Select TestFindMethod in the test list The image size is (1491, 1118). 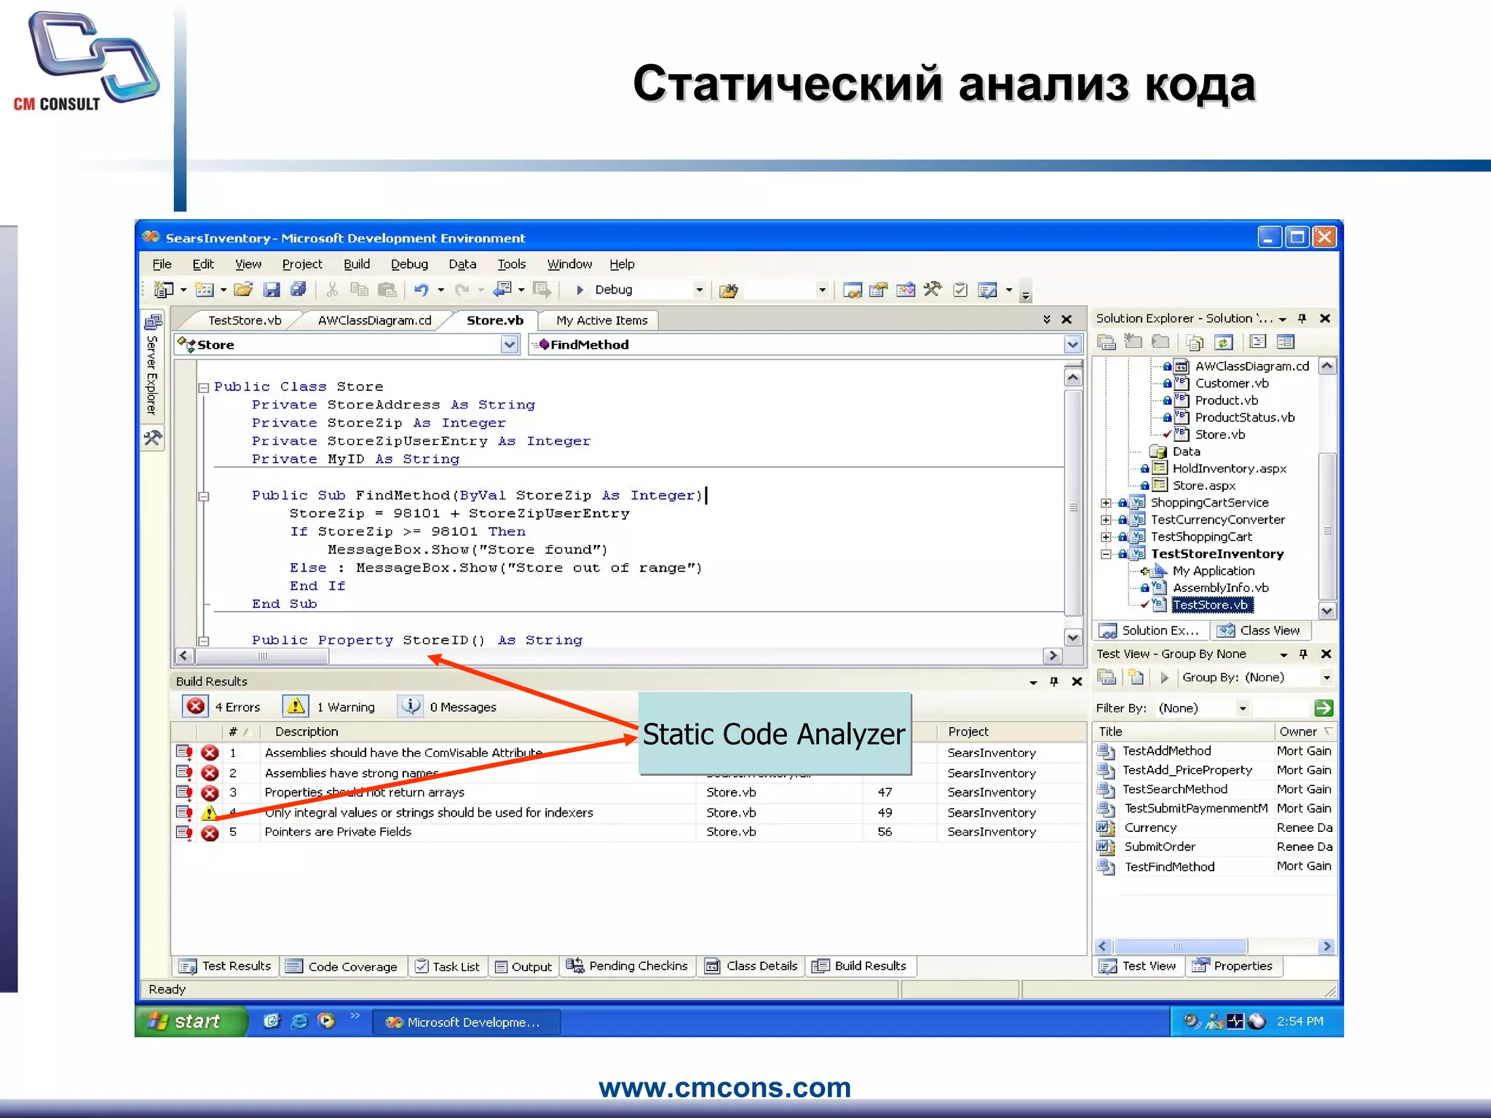(x=1169, y=867)
